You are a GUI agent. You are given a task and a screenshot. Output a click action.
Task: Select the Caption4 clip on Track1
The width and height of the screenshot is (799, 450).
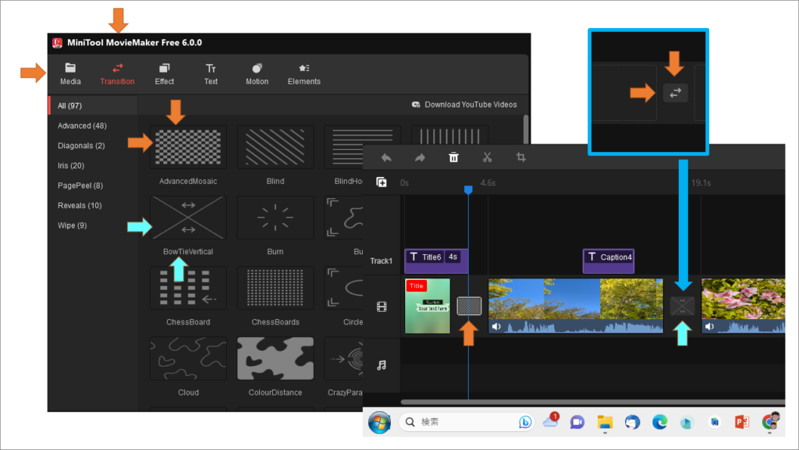(x=608, y=260)
